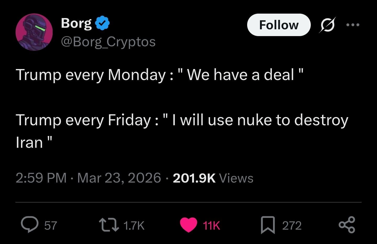The image size is (377, 244).
Task: Click the 2:59 PM timestamp
Action: (41, 178)
